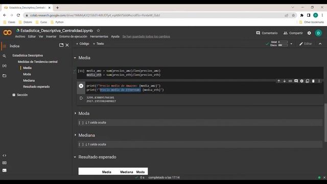327x184 pixels.
Task: Add a Texto cell
Action: tap(99, 43)
